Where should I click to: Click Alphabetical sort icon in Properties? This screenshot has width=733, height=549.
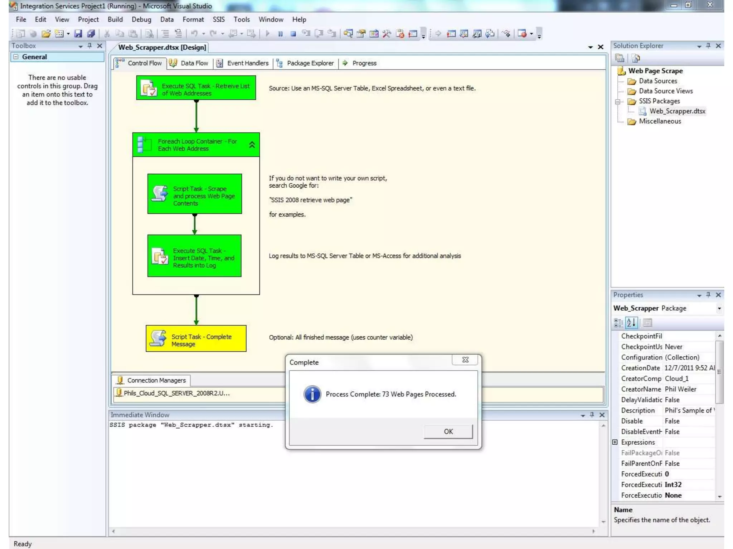631,323
